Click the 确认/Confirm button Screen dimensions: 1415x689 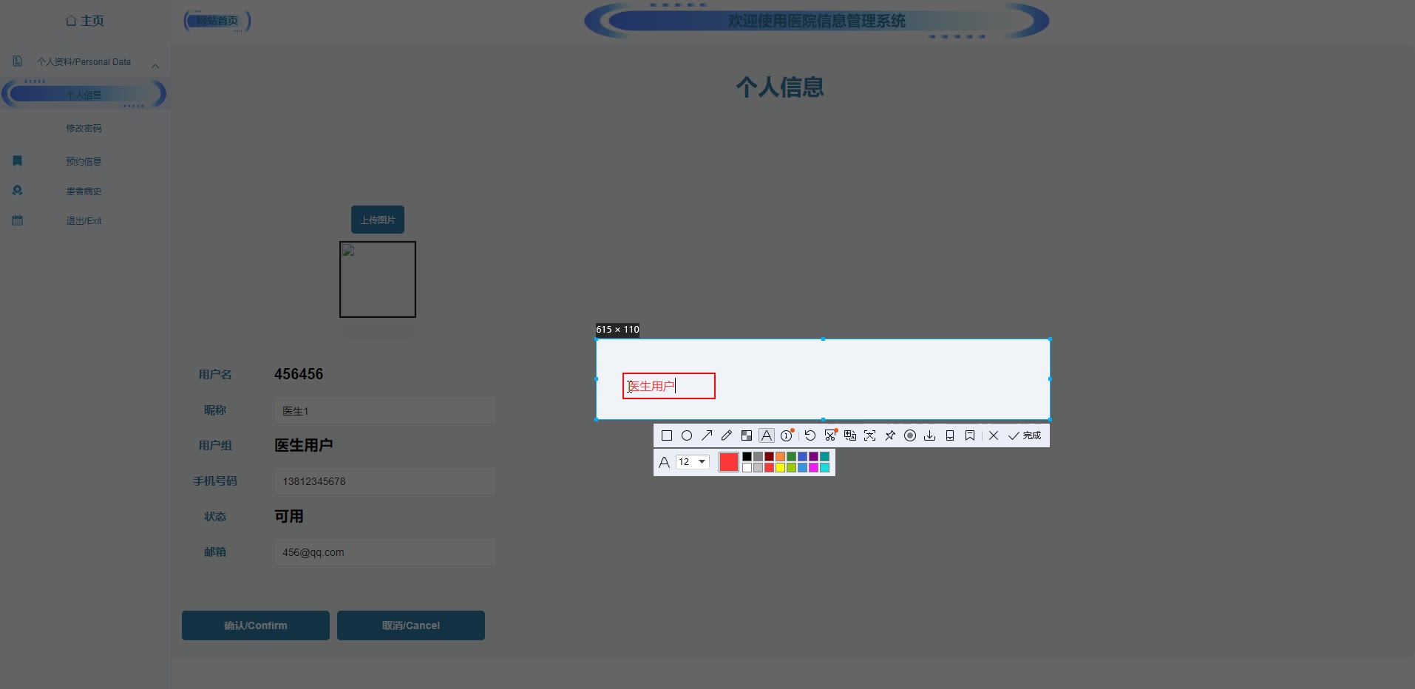pyautogui.click(x=256, y=625)
